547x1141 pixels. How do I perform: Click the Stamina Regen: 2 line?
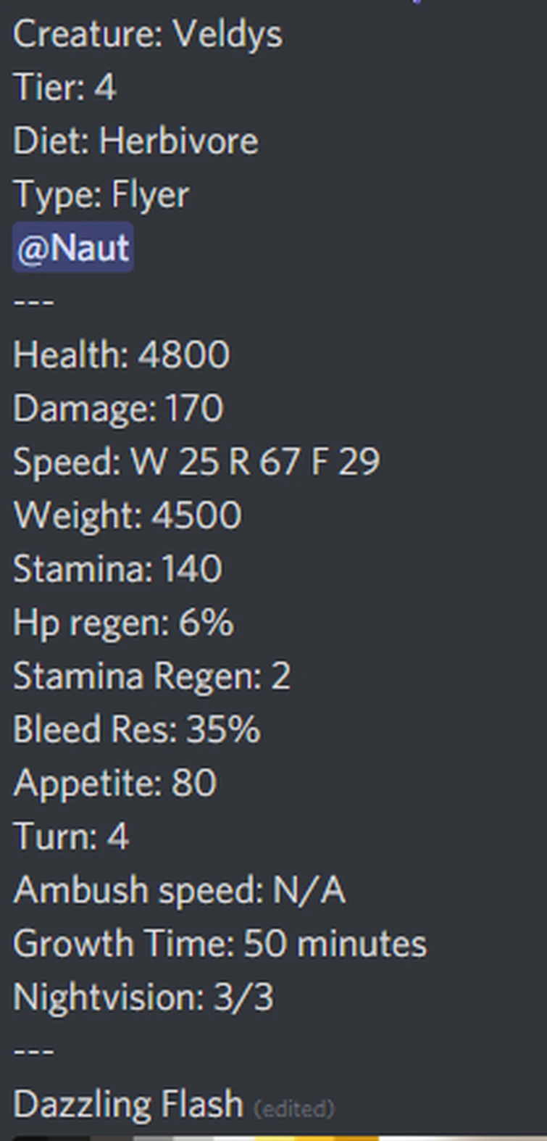tap(151, 676)
